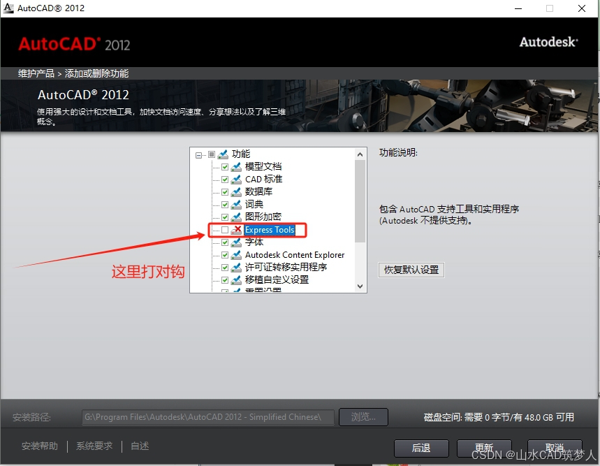Click the 添加或删除功能 breadcrumb text

pos(96,73)
